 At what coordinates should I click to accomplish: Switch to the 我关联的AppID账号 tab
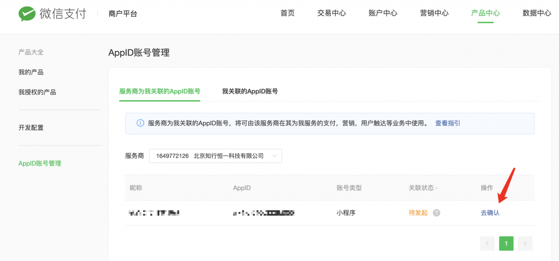point(249,92)
